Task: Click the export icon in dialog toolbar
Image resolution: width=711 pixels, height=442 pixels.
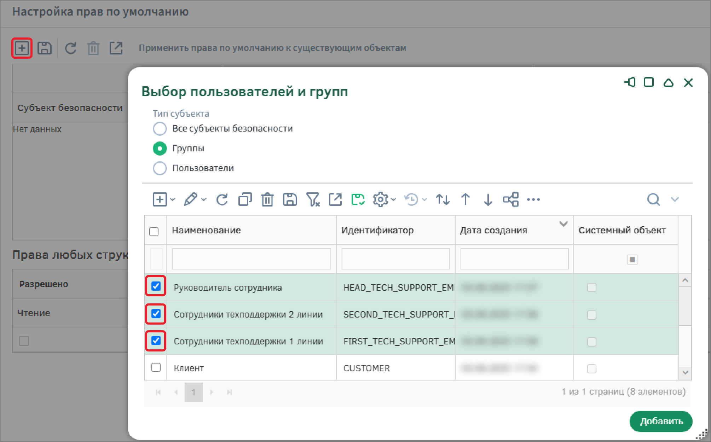Action: (x=335, y=199)
